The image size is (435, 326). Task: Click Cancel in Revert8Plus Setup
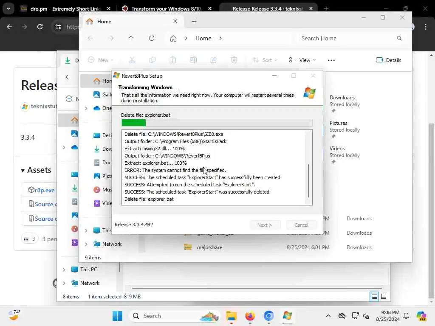(301, 225)
